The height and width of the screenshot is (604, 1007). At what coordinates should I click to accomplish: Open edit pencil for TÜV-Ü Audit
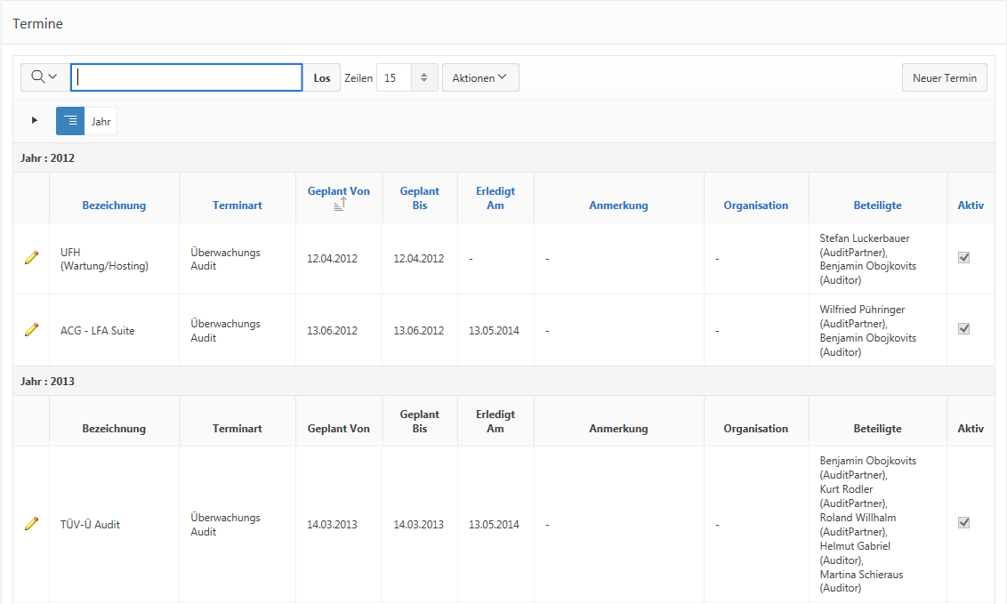[31, 524]
